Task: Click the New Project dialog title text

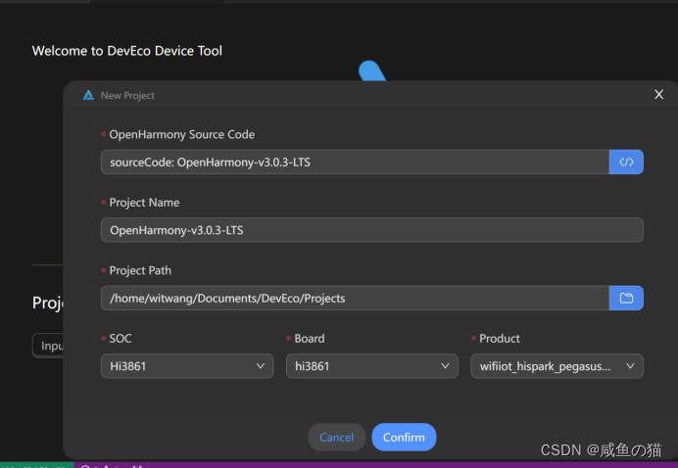Action: (127, 96)
